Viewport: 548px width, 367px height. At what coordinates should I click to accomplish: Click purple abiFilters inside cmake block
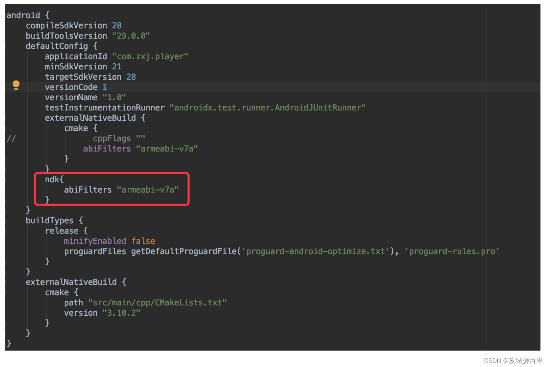click(107, 149)
